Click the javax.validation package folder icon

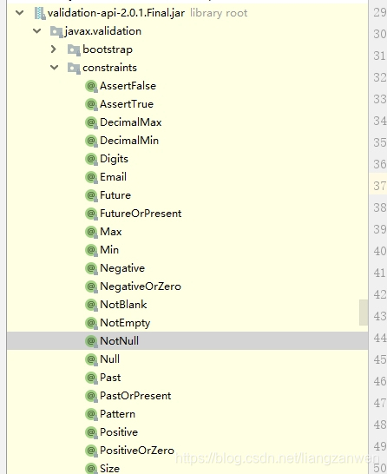(x=56, y=31)
